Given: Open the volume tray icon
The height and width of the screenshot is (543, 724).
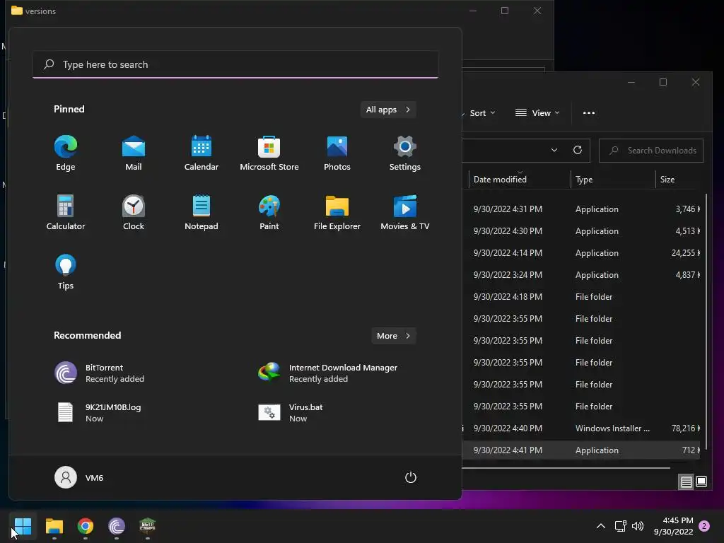Looking at the screenshot, I should click(638, 526).
